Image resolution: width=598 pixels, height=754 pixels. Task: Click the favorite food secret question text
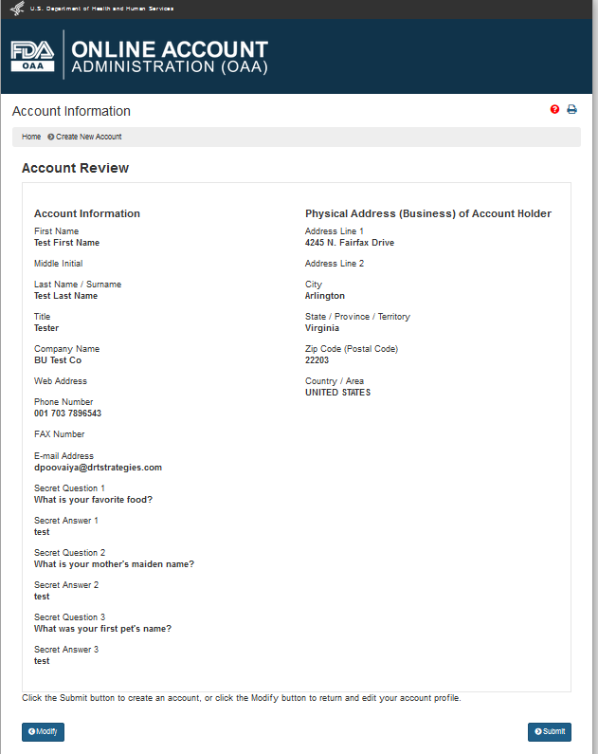click(93, 500)
